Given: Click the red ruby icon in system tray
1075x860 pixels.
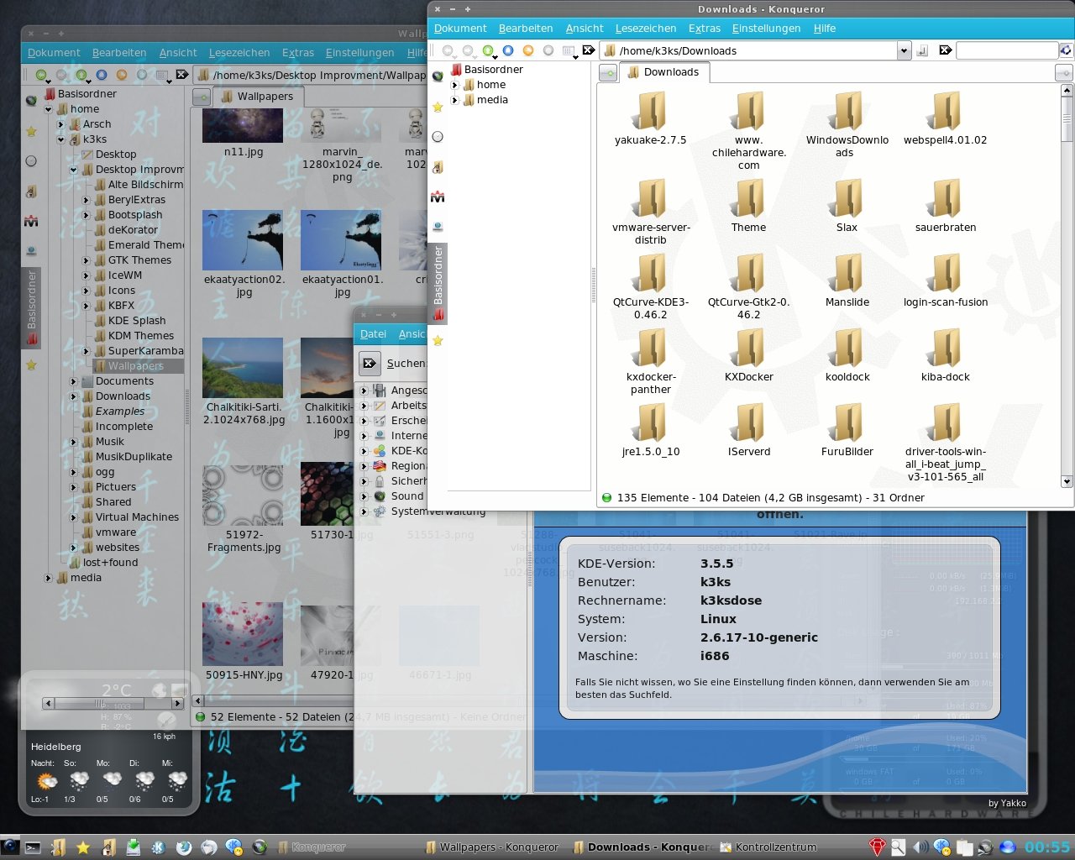Looking at the screenshot, I should (877, 847).
